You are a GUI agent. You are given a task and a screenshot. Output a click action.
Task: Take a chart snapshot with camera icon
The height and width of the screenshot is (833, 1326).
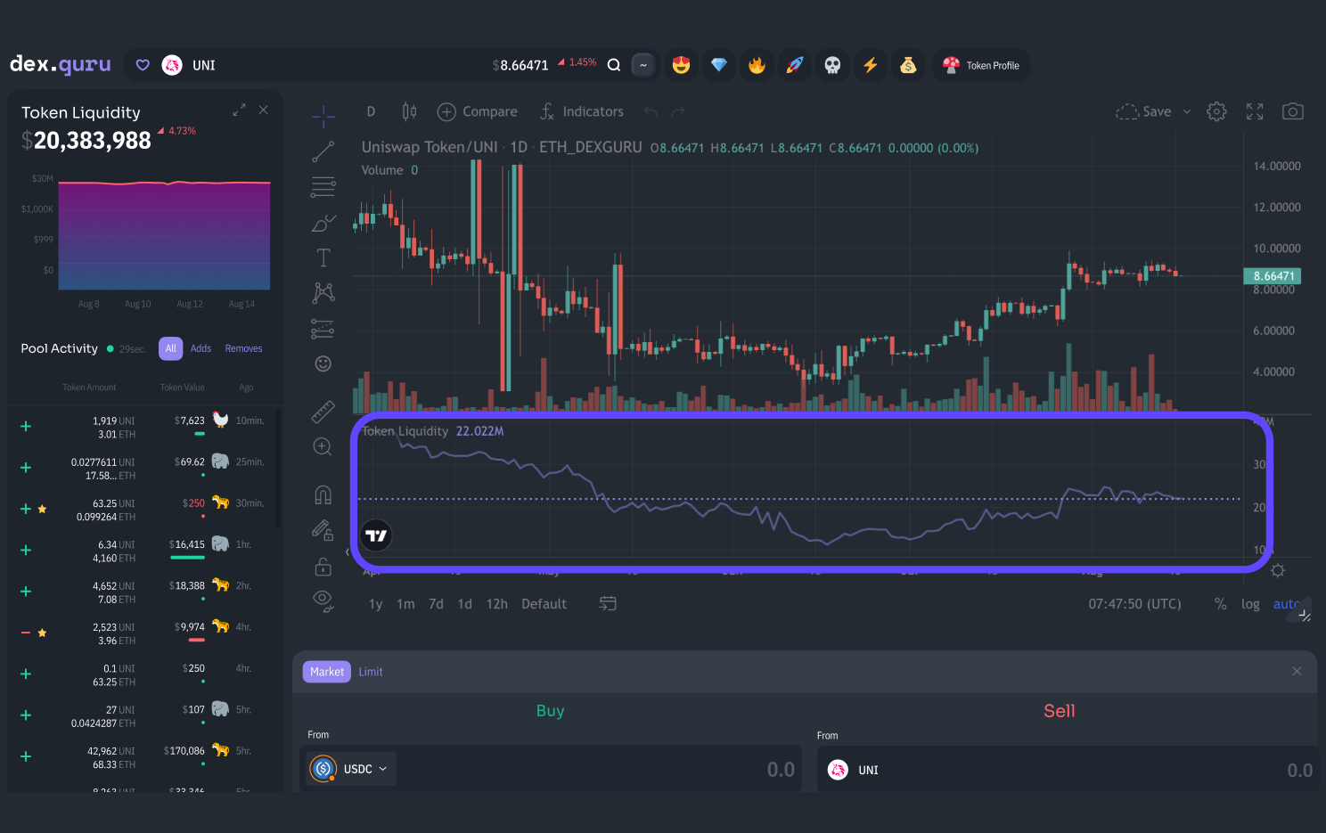[1292, 111]
